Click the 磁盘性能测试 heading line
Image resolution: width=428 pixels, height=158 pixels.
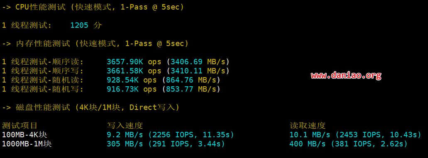[91, 107]
